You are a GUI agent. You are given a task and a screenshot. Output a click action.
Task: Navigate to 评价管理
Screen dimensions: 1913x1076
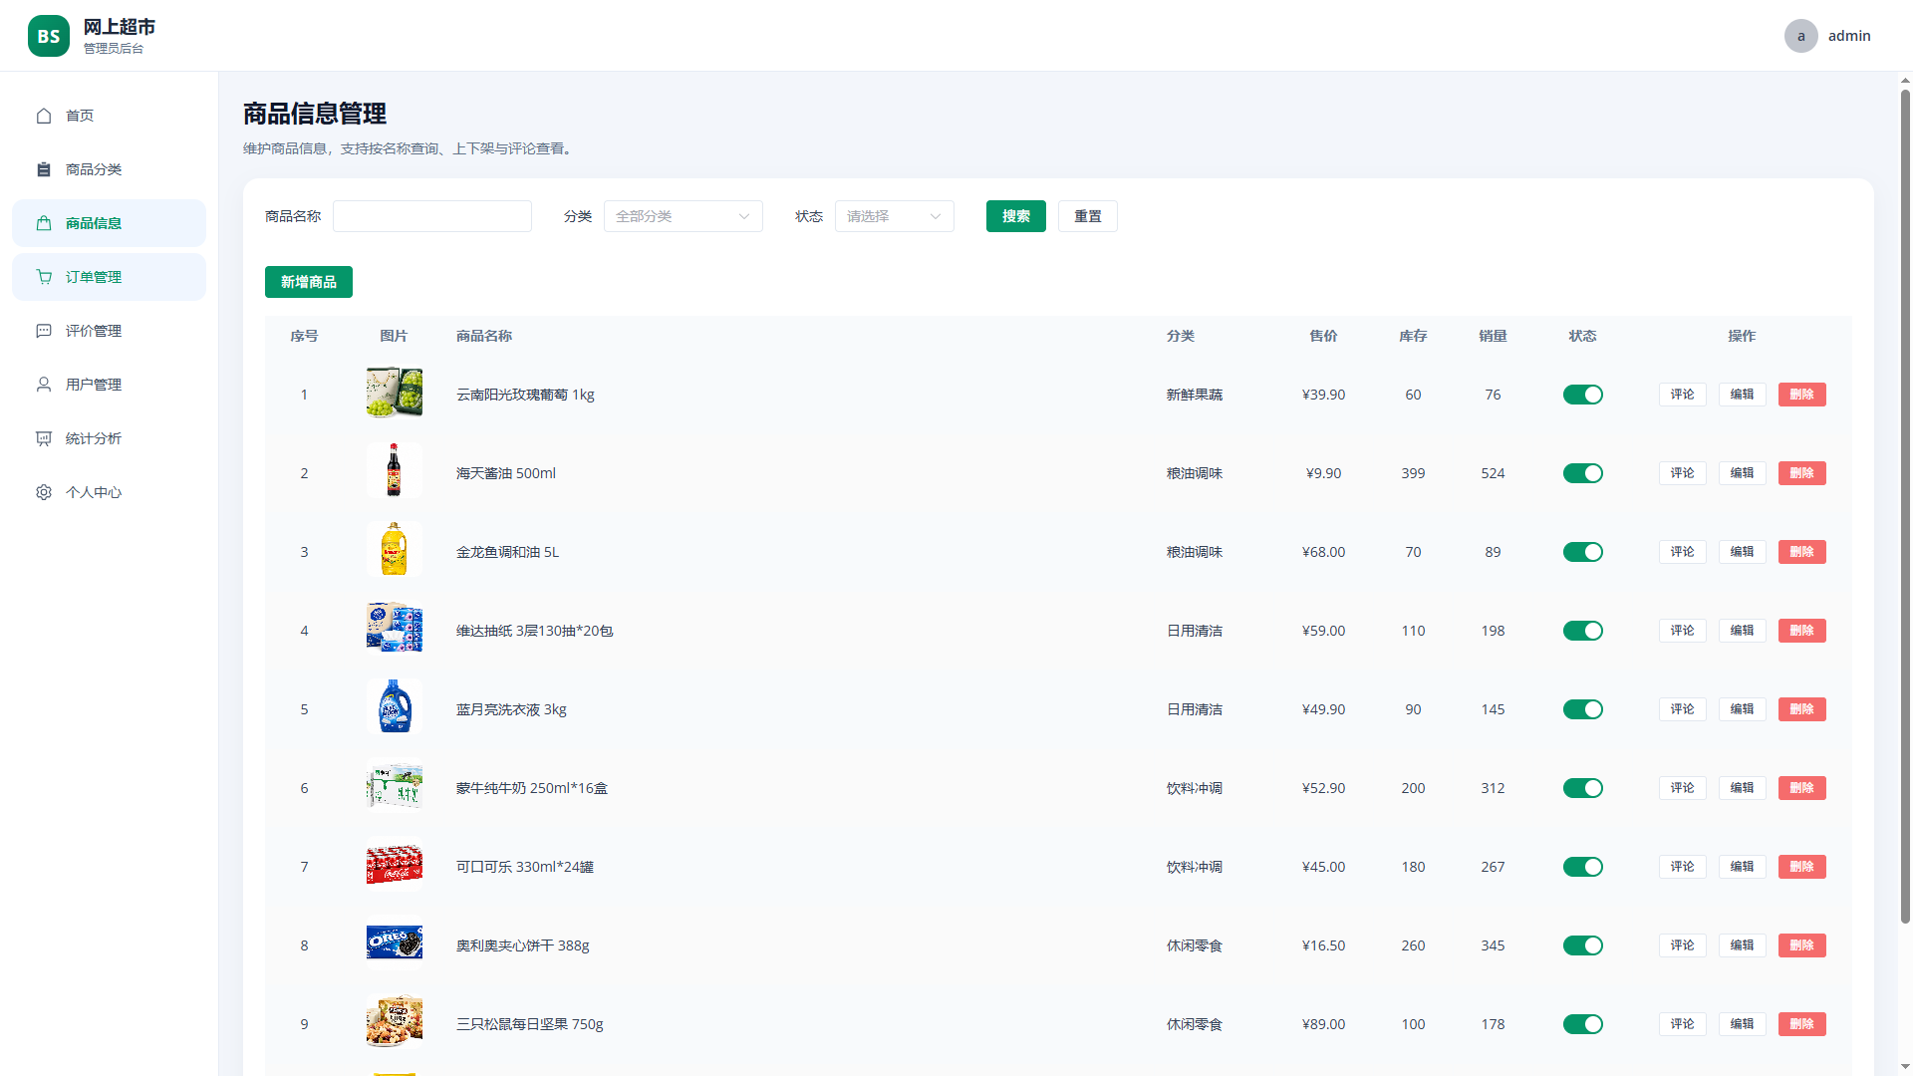pos(109,331)
